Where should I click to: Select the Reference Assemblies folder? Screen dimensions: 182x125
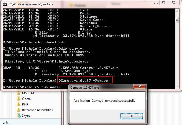pos(35,110)
